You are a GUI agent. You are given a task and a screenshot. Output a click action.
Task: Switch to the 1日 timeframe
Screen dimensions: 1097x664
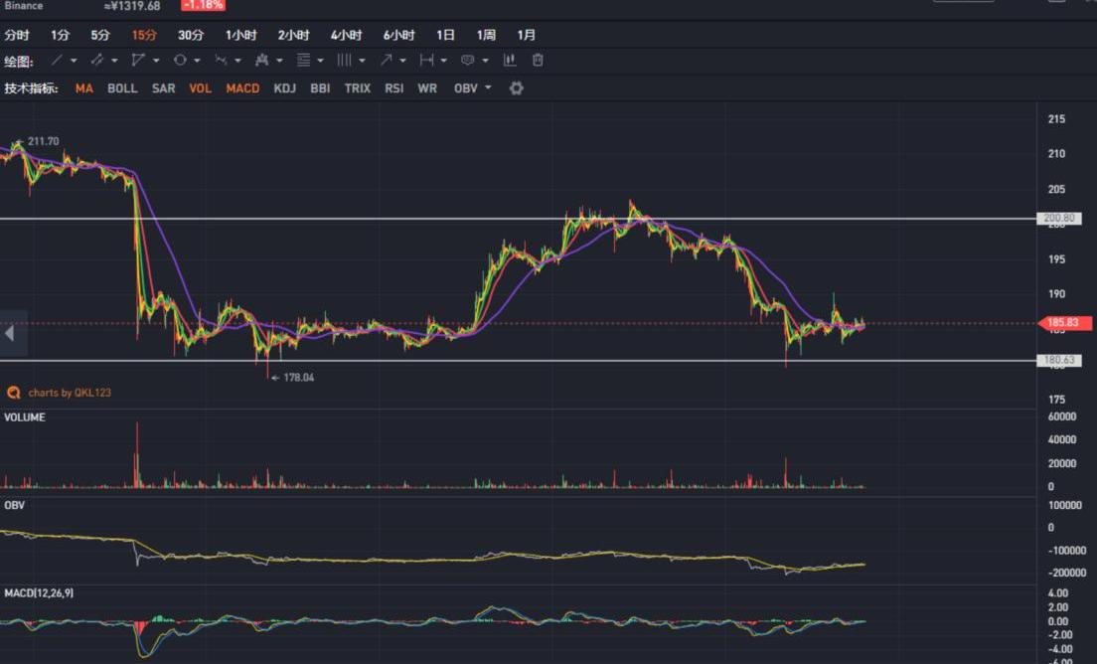(x=445, y=35)
